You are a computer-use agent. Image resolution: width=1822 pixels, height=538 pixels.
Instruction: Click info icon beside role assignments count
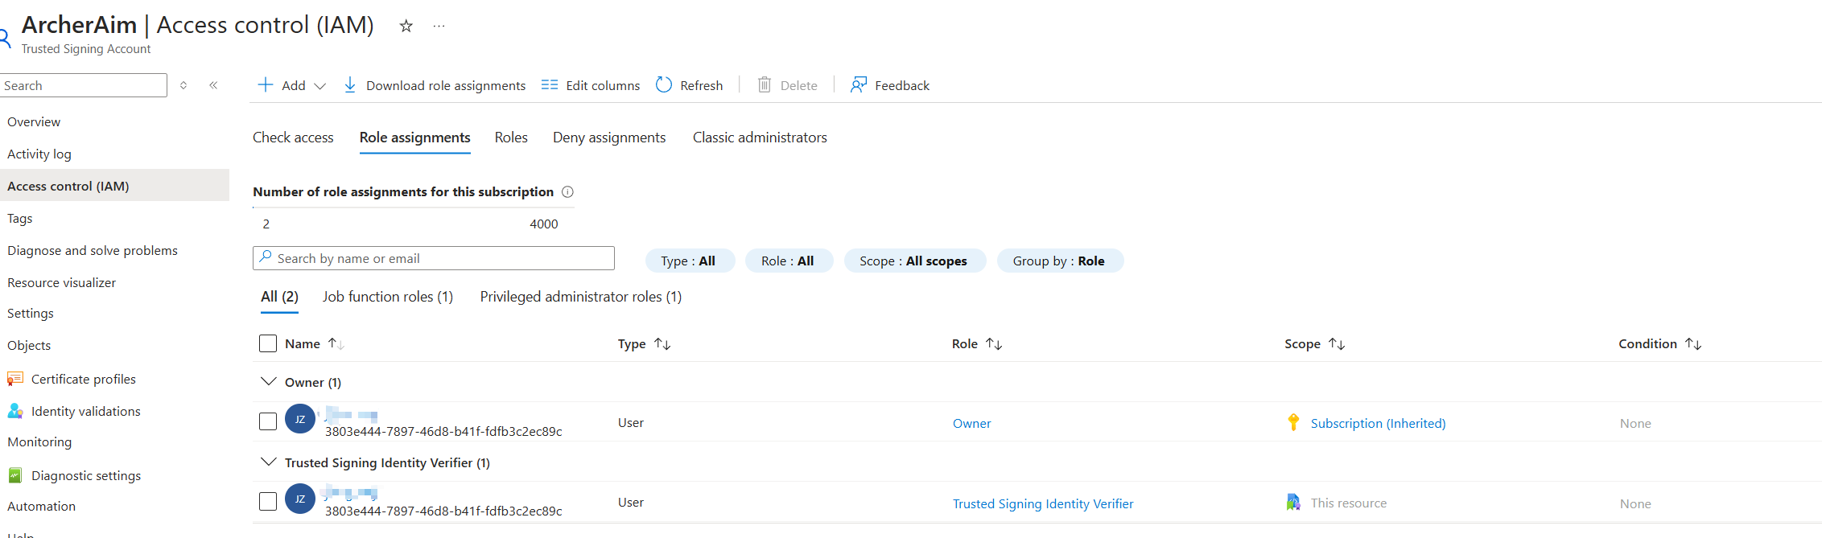567,191
